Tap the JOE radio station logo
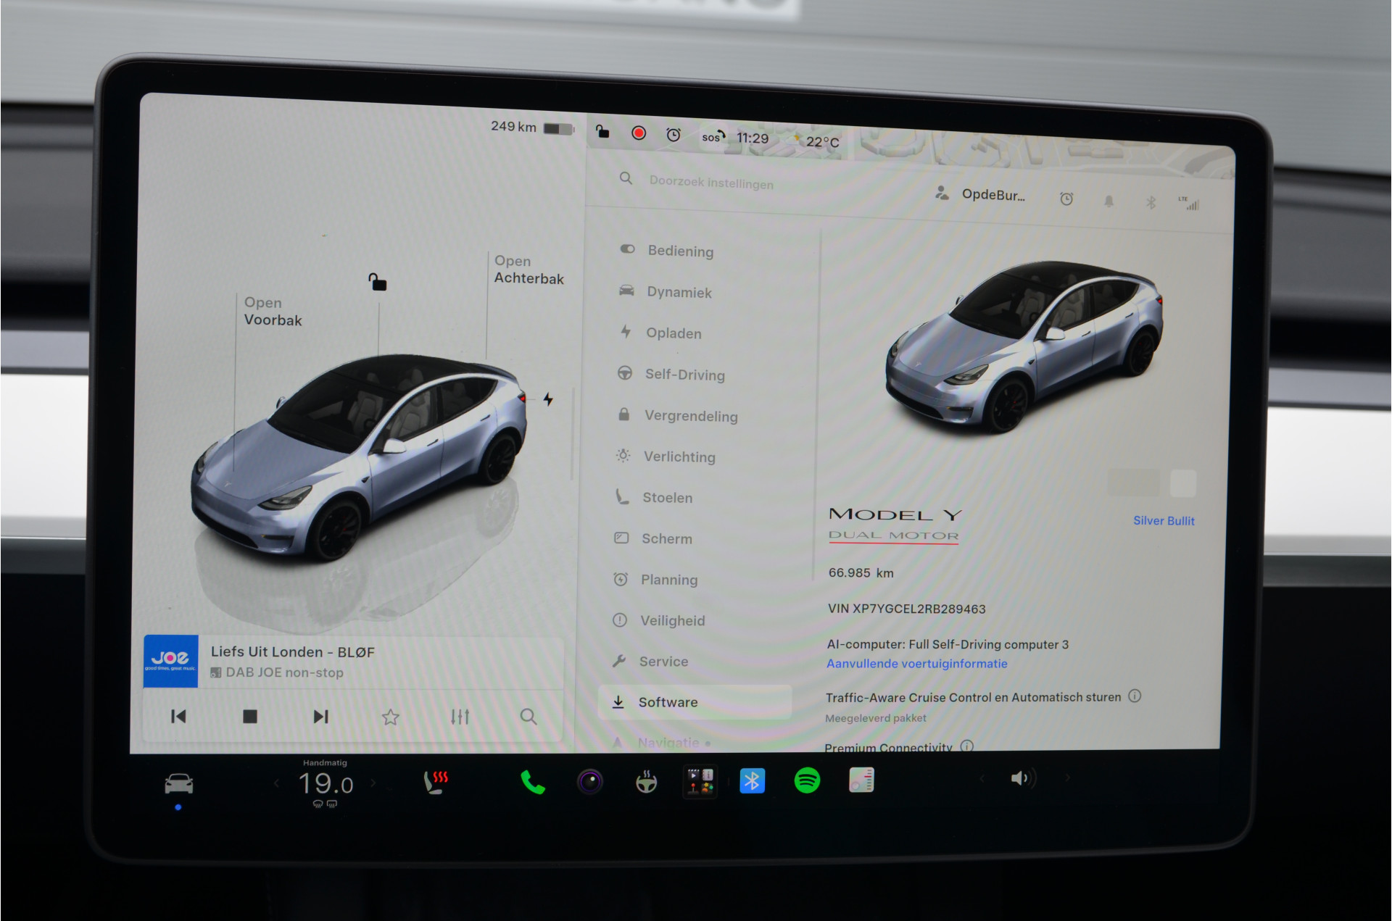 (x=170, y=661)
